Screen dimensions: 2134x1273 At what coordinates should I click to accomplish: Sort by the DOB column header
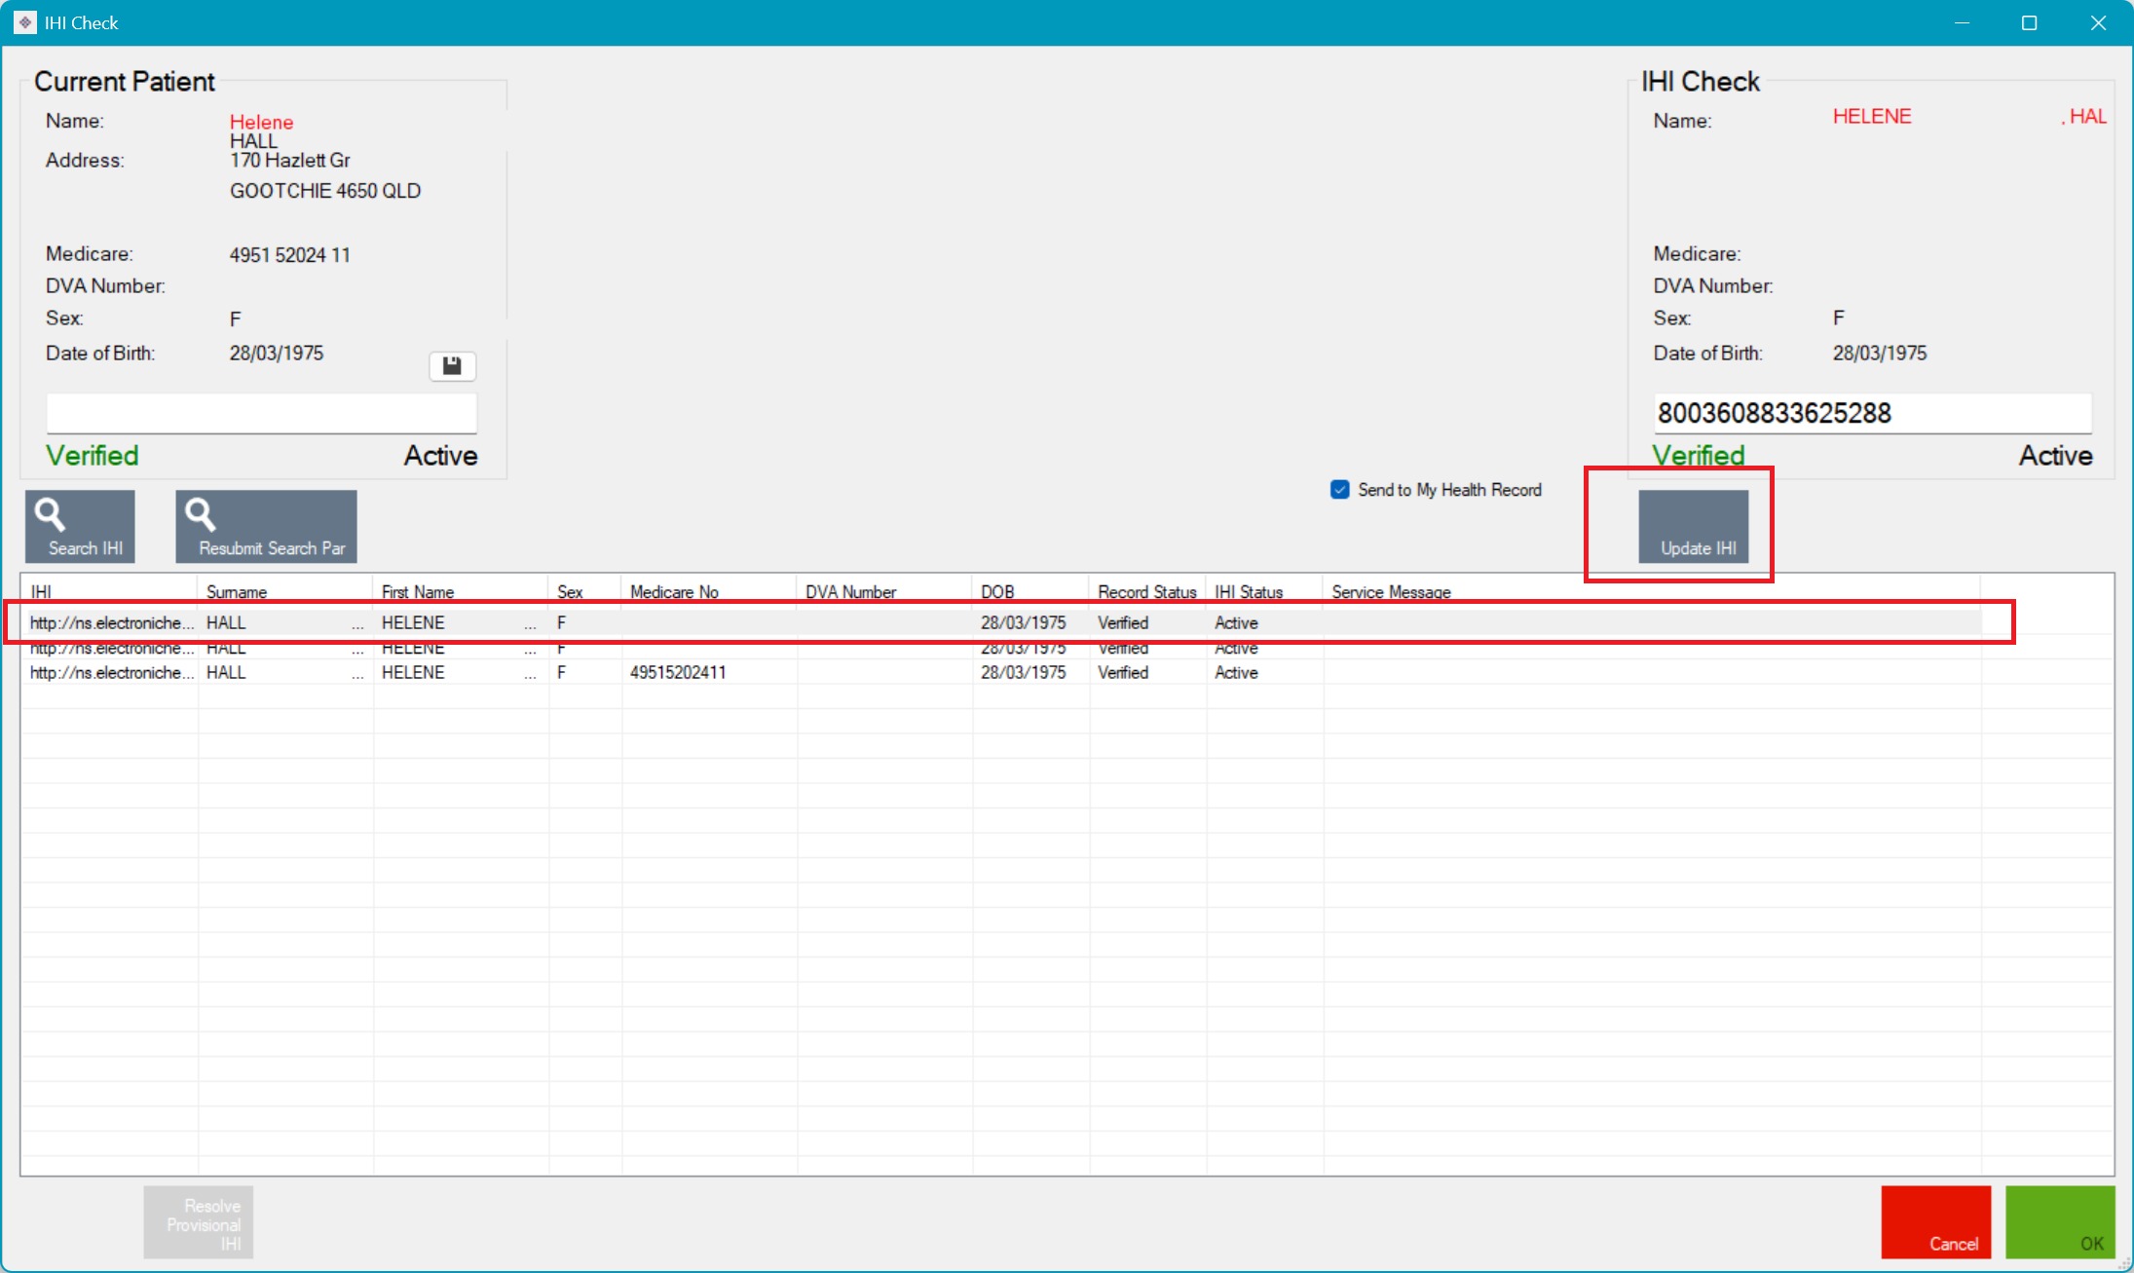pos(997,592)
